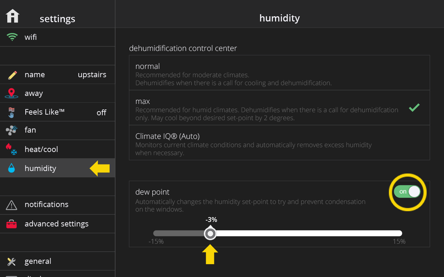This screenshot has height=277, width=444.
Task: Open the notifications warning triangle icon
Action: coord(11,205)
